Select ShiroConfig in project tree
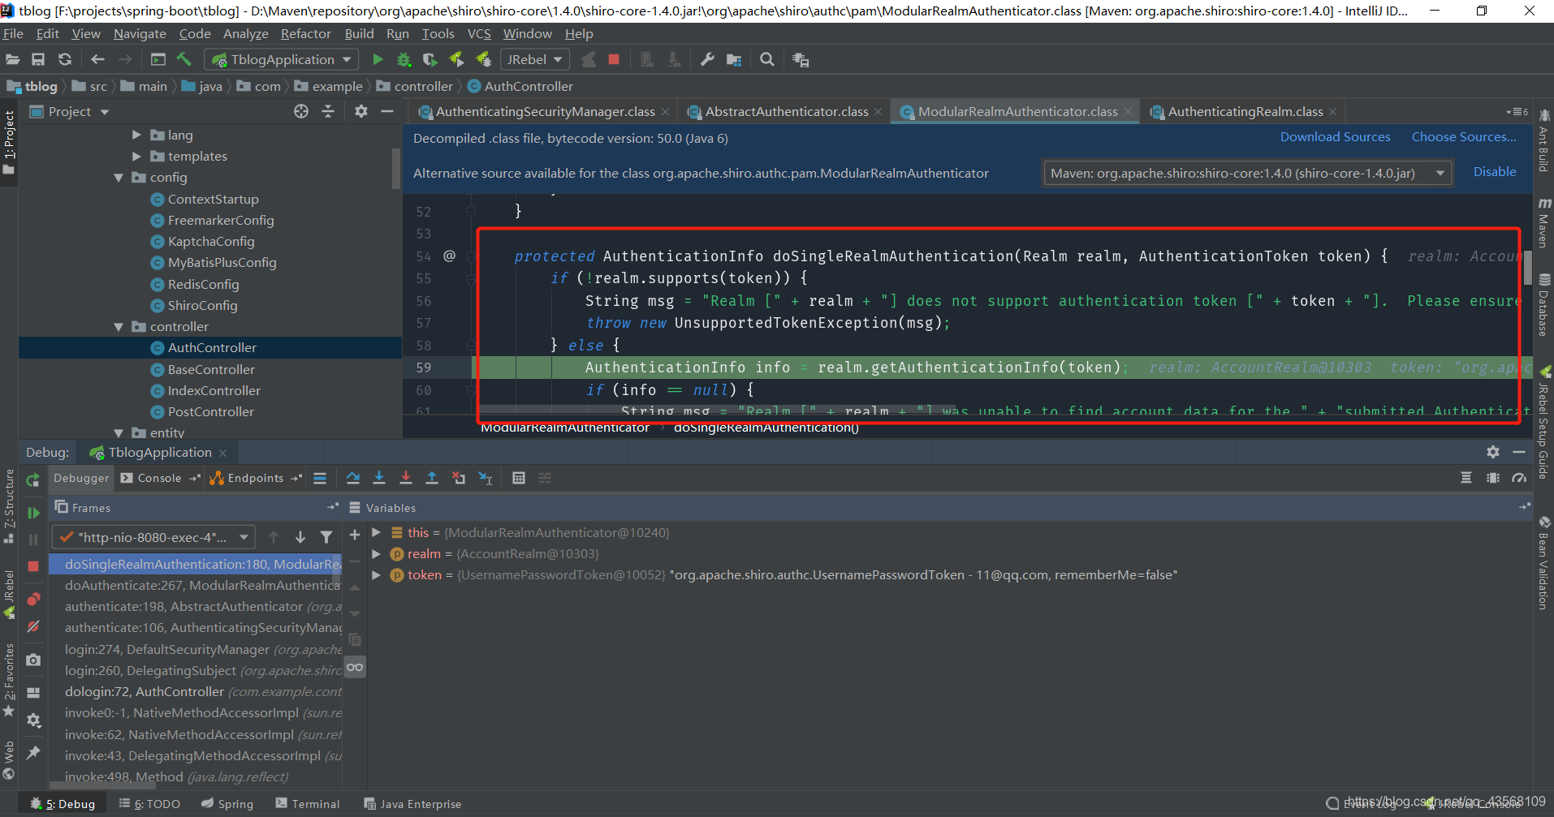 coord(202,305)
